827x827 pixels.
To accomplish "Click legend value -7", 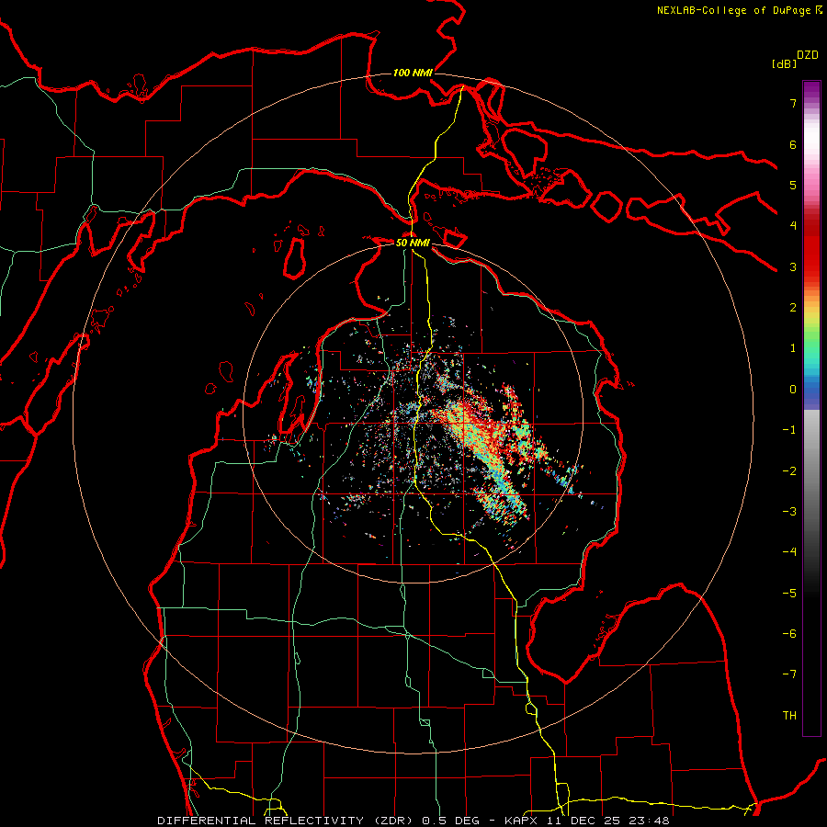I will click(x=789, y=674).
